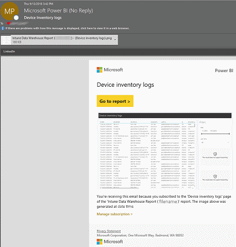The width and height of the screenshot is (236, 247).
Task: Click the Device inventory logs email heading
Action: [125, 85]
